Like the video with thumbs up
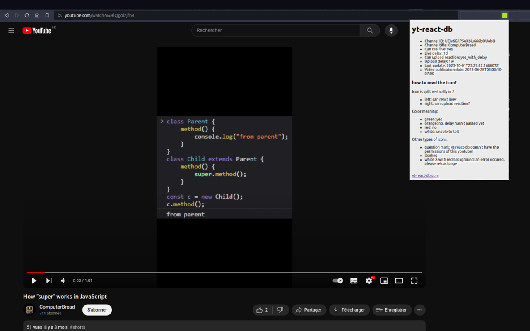The height and width of the screenshot is (331, 530). pyautogui.click(x=263, y=310)
